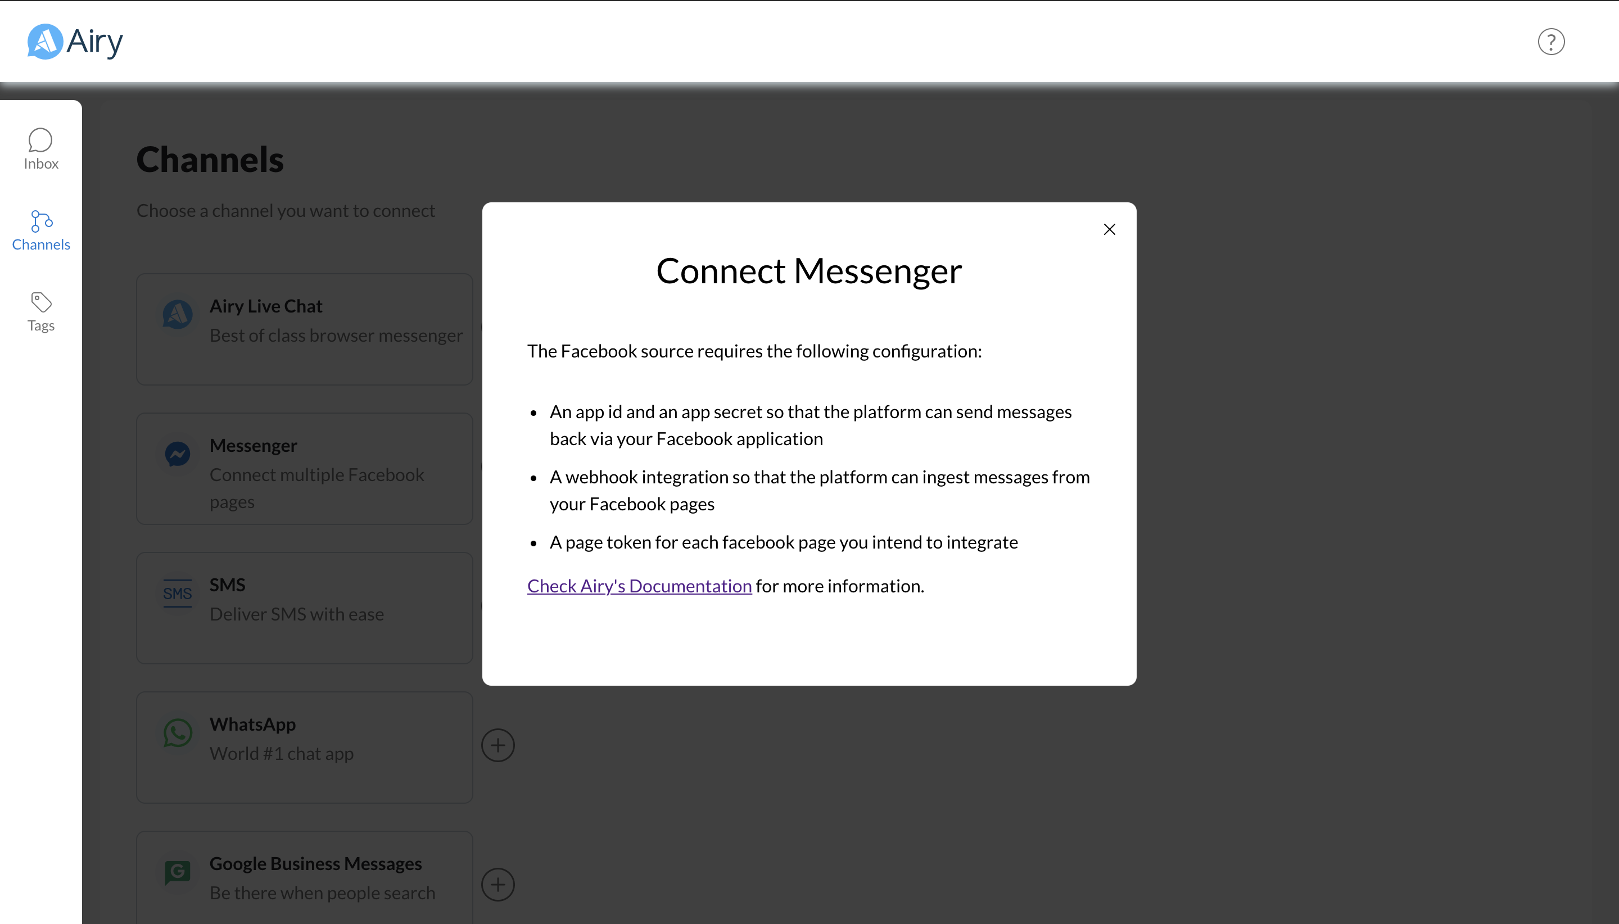Select the Messenger channel card

(304, 468)
